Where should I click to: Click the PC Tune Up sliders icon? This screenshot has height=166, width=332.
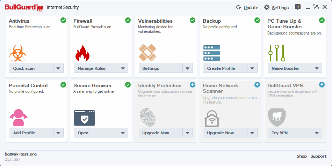(277, 53)
